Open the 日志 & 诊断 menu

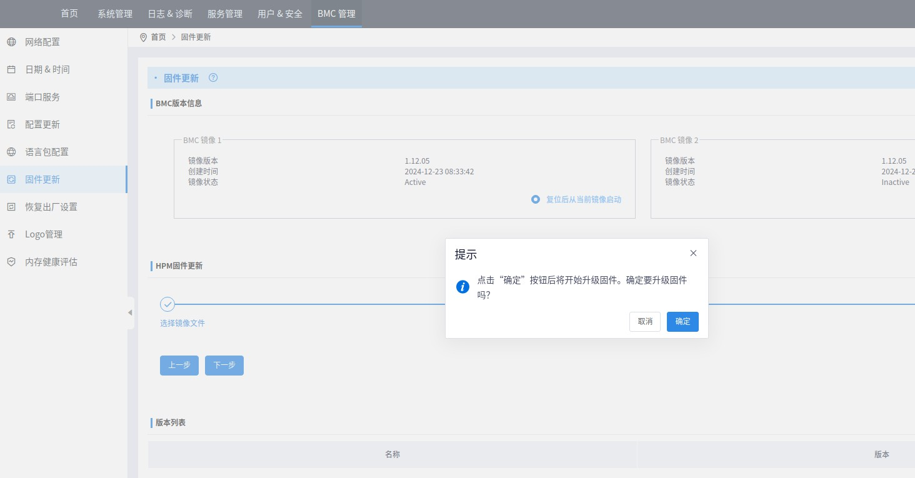[170, 14]
